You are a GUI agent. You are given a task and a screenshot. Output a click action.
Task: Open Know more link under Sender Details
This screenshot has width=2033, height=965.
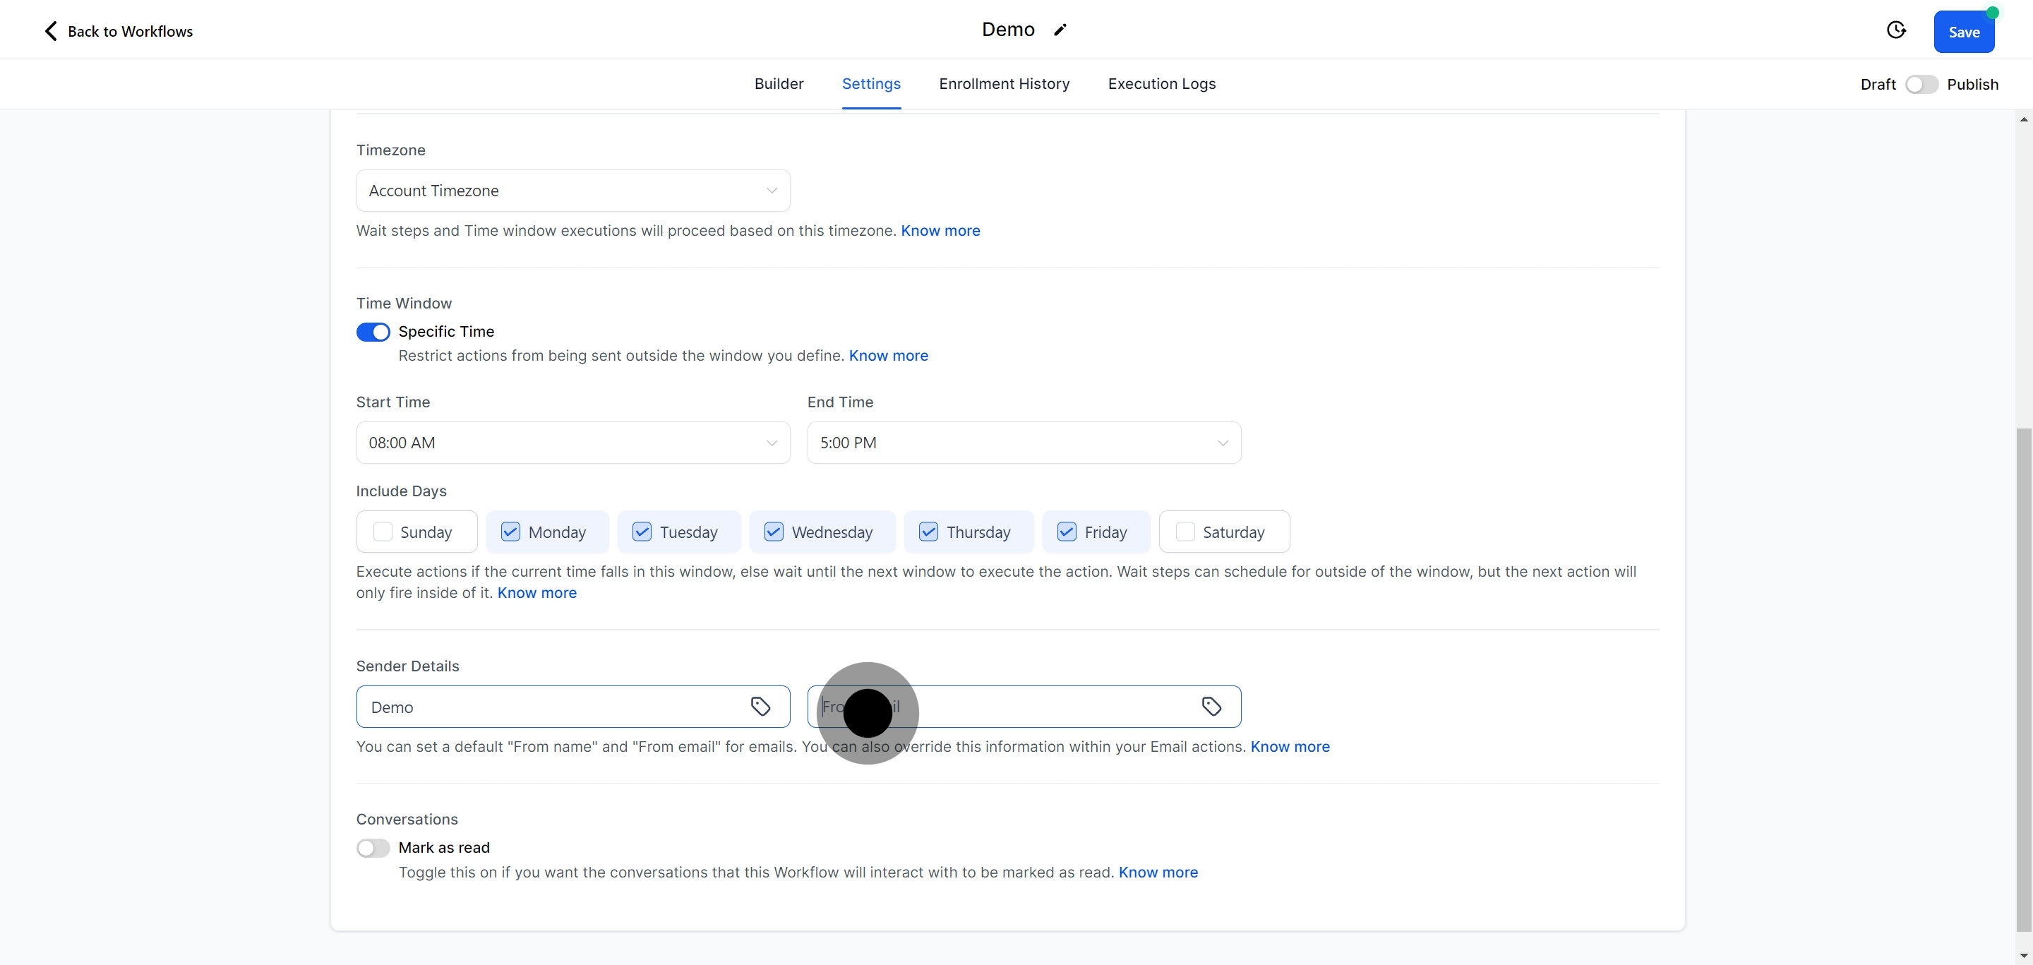tap(1290, 746)
